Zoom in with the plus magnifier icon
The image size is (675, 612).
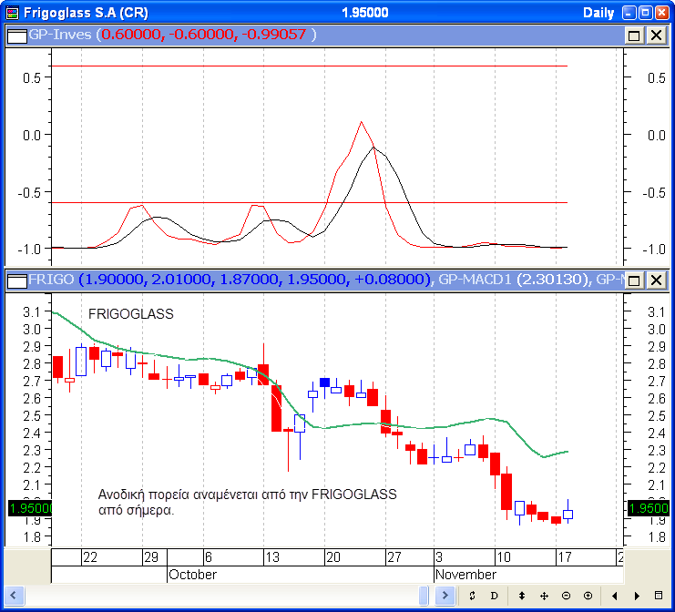[588, 596]
